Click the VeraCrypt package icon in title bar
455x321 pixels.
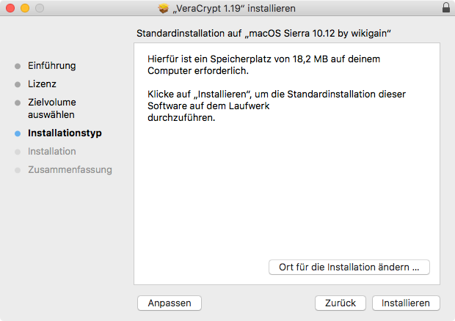tap(163, 8)
